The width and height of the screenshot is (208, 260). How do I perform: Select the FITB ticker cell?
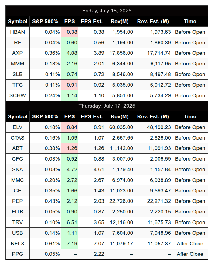pyautogui.click(x=18, y=212)
